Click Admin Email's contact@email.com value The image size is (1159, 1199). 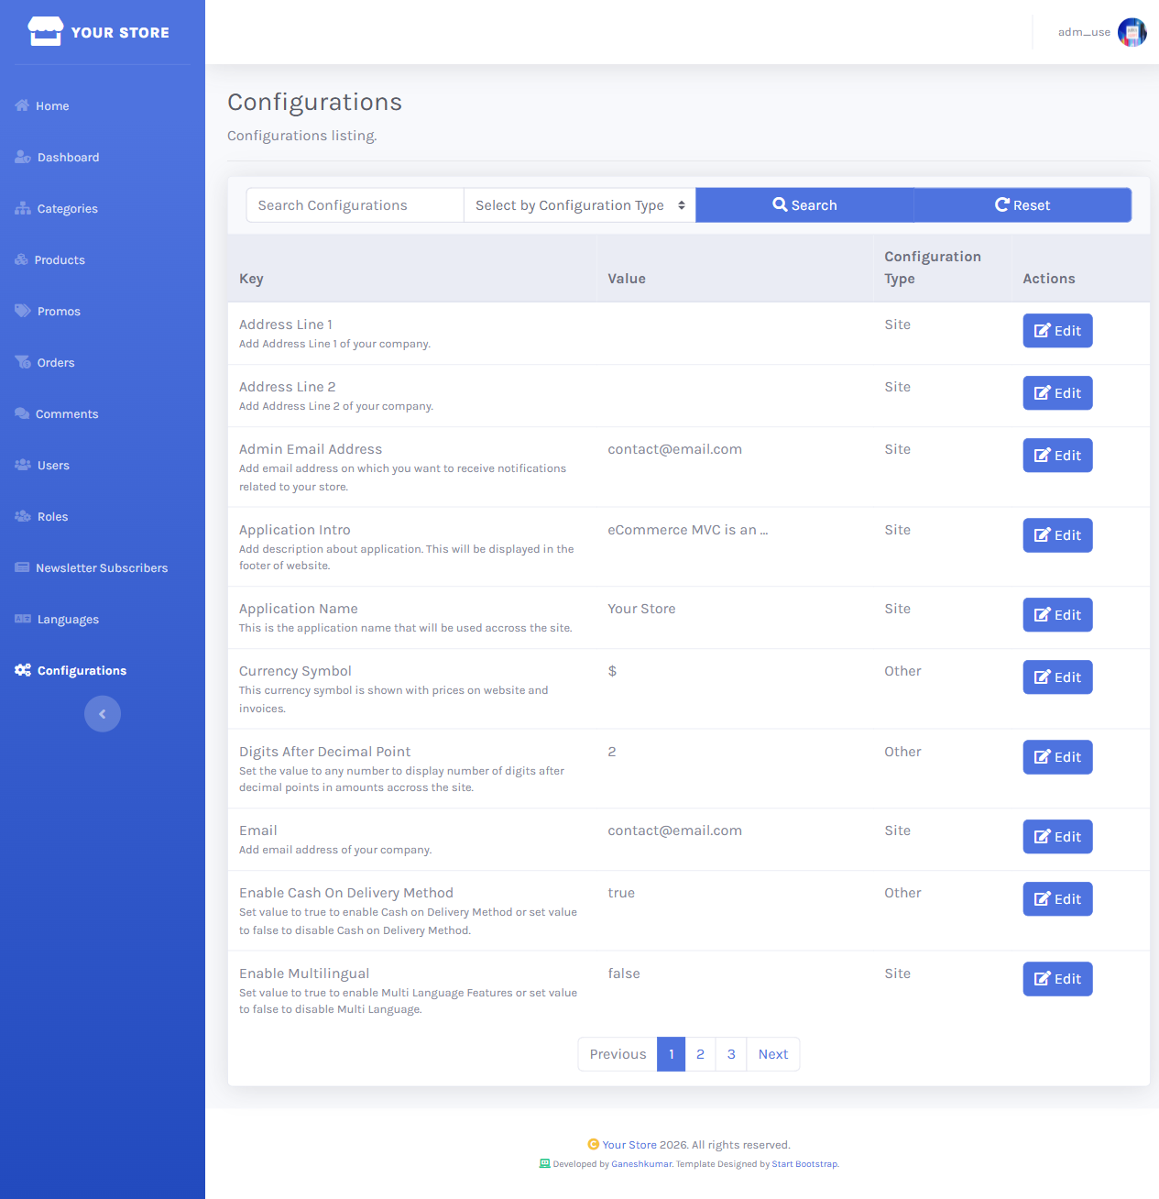pos(675,449)
